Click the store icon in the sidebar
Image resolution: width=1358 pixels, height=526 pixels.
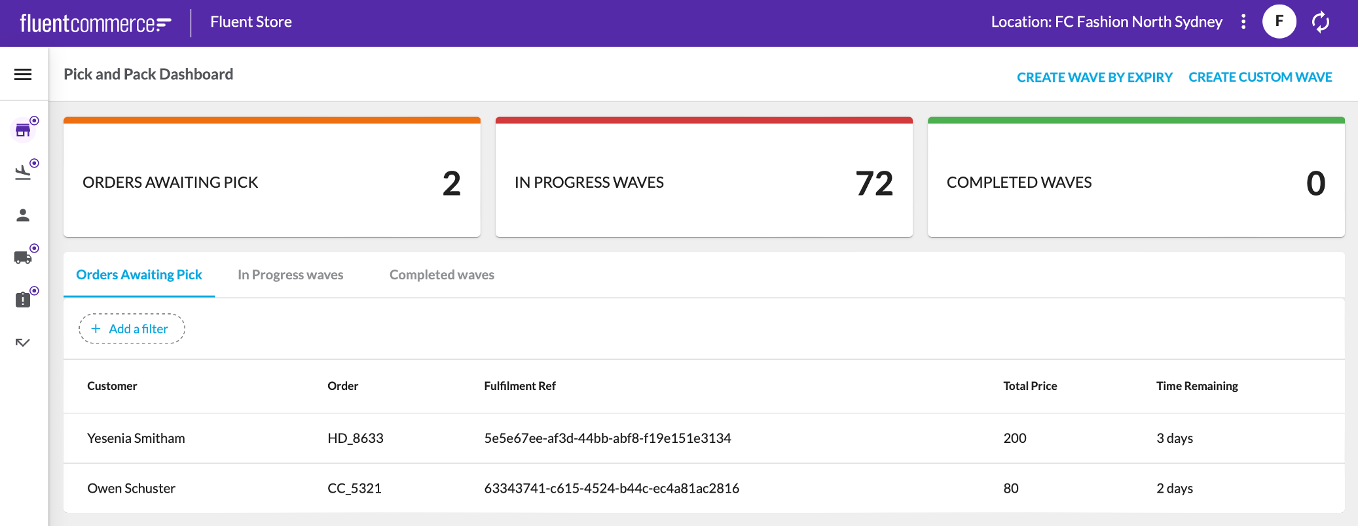[23, 130]
